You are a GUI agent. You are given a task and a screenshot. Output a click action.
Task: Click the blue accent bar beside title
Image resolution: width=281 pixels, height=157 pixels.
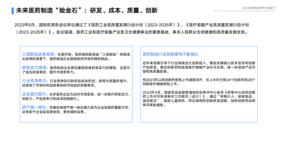13,11
